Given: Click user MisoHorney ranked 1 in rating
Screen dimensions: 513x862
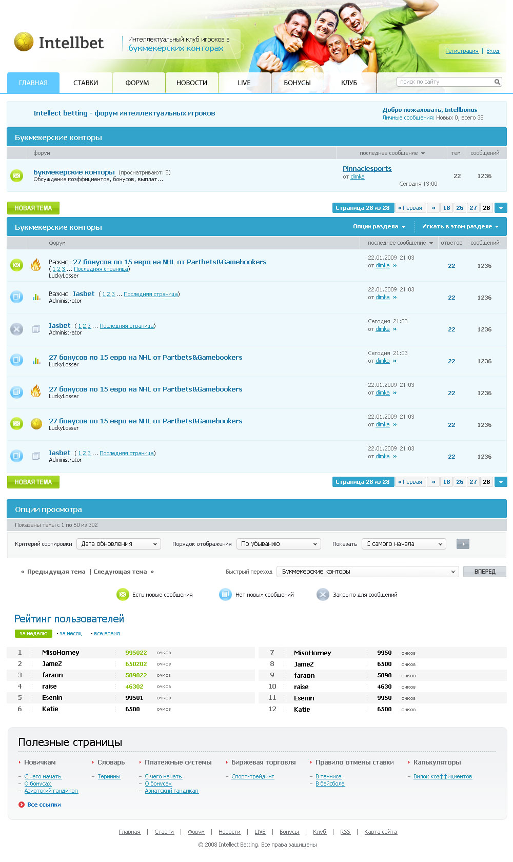Looking at the screenshot, I should pos(61,653).
